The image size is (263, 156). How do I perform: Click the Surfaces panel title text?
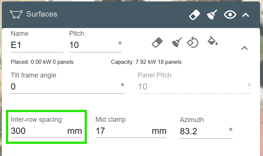(x=42, y=14)
